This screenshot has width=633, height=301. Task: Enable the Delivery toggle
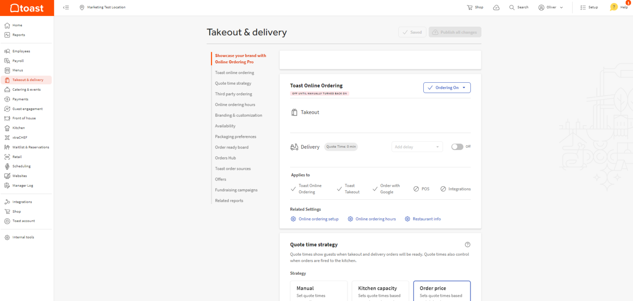pyautogui.click(x=457, y=146)
